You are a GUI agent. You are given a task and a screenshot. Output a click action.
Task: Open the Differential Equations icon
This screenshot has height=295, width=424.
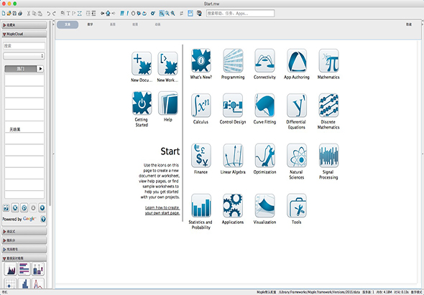[x=297, y=106]
